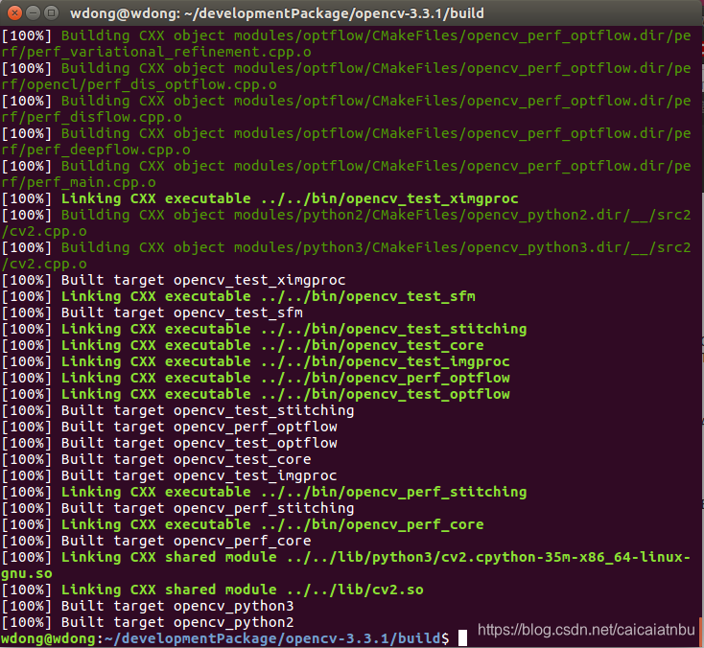The image size is (704, 648).
Task: Click 'rf/perf_variational_refinement.cpp.o' text
Action: (x=156, y=52)
